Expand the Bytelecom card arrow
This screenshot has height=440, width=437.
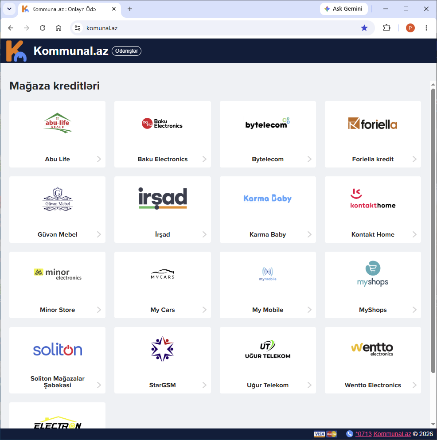point(309,159)
